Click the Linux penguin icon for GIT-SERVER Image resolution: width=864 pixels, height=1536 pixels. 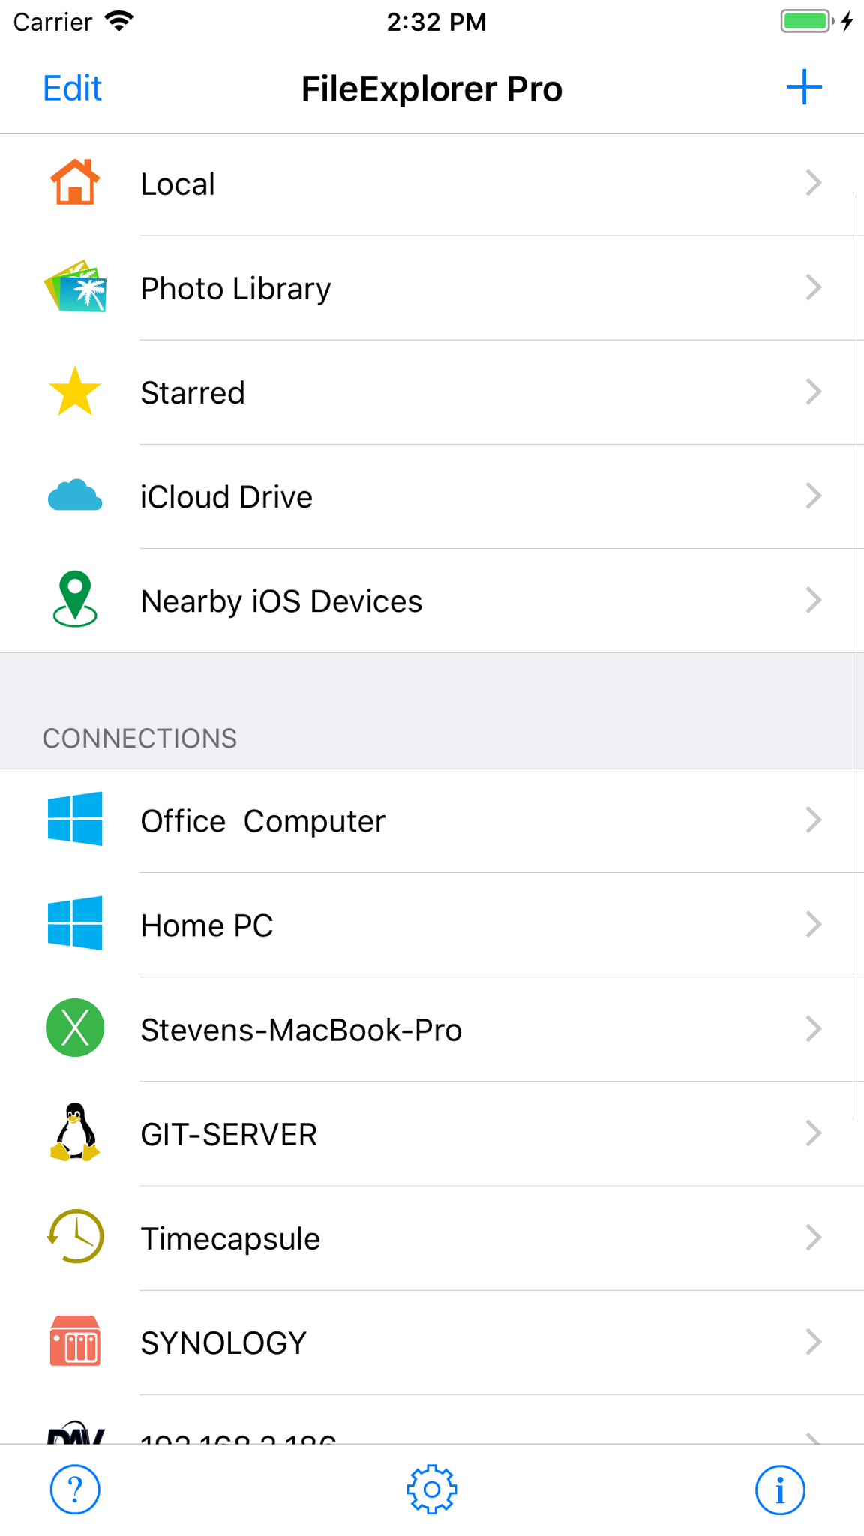pyautogui.click(x=75, y=1132)
